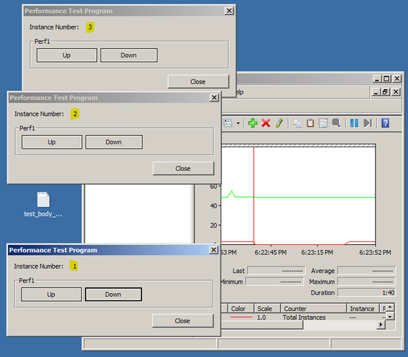Update data with the step-forward icon

(x=368, y=123)
